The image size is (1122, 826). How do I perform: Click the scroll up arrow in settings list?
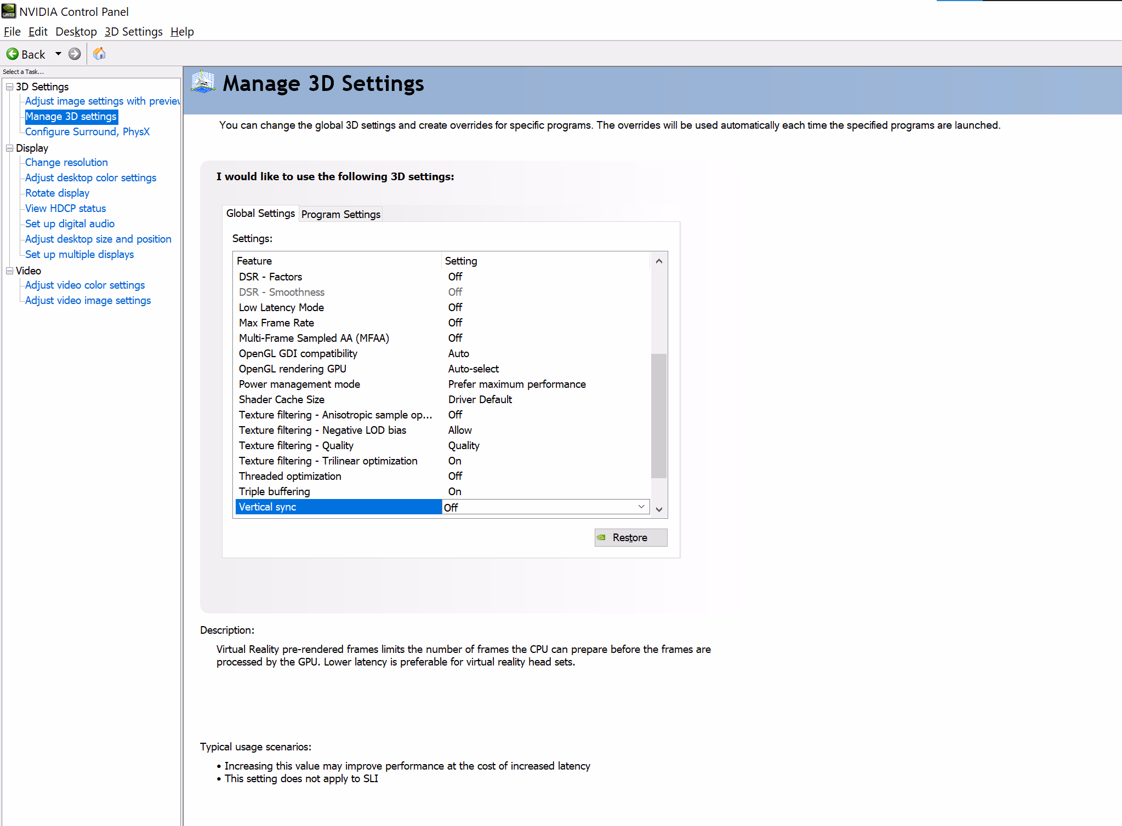659,261
